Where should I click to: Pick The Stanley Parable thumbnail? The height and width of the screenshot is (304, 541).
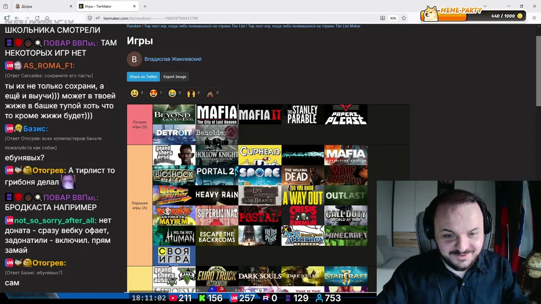pos(303,114)
